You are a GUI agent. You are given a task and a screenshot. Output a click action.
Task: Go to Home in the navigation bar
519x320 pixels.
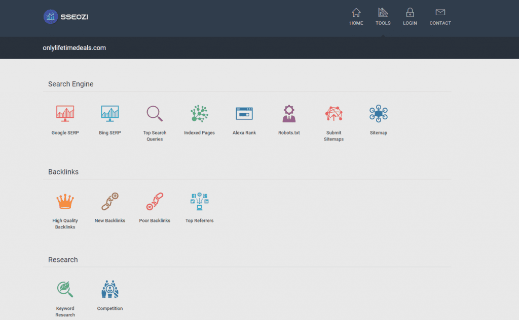point(356,17)
